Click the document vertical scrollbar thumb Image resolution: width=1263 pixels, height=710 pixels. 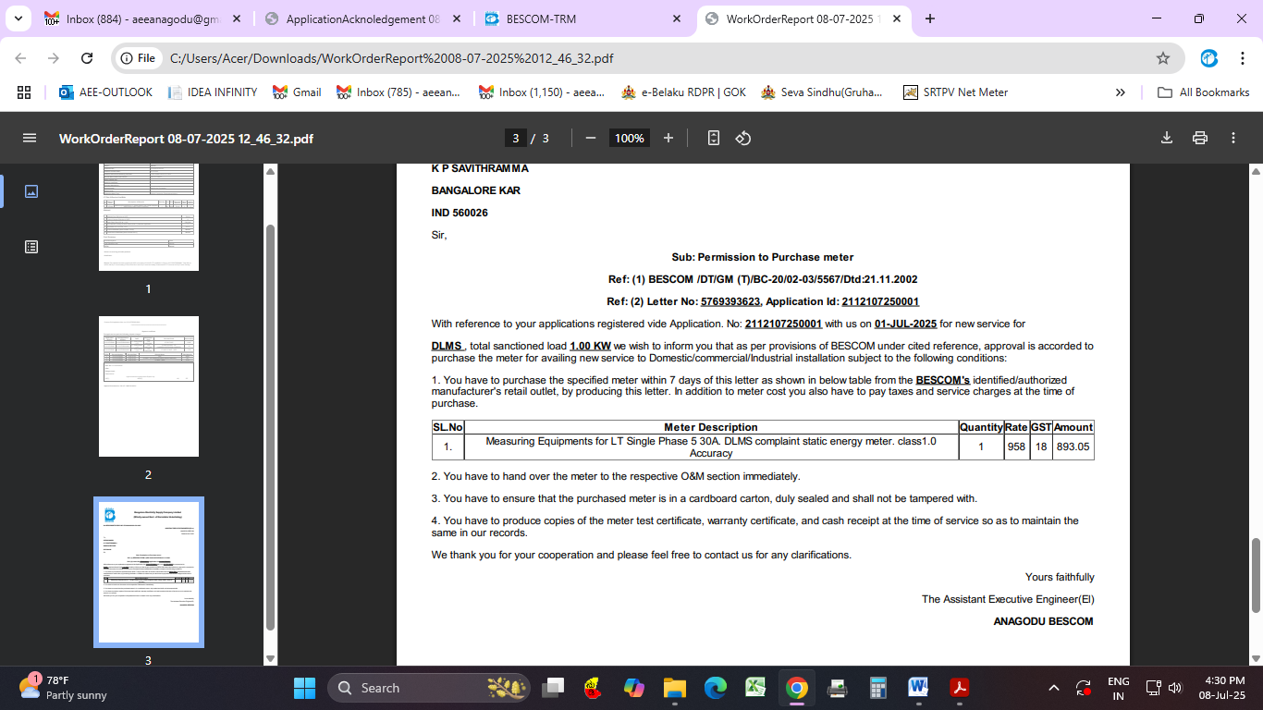click(x=1256, y=575)
